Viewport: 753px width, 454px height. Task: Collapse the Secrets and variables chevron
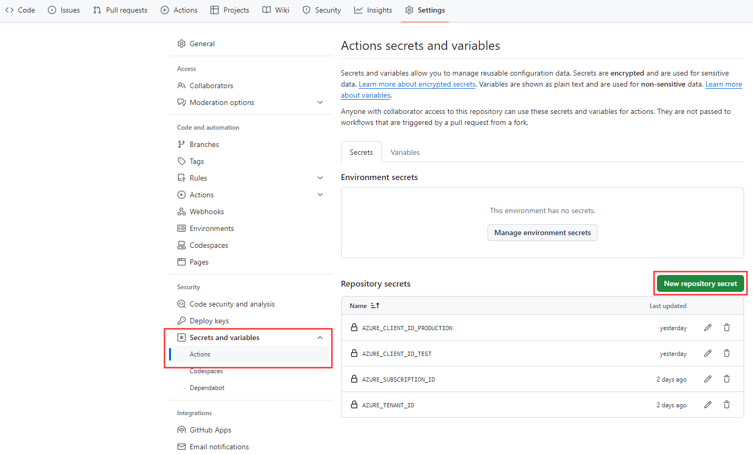tap(320, 337)
